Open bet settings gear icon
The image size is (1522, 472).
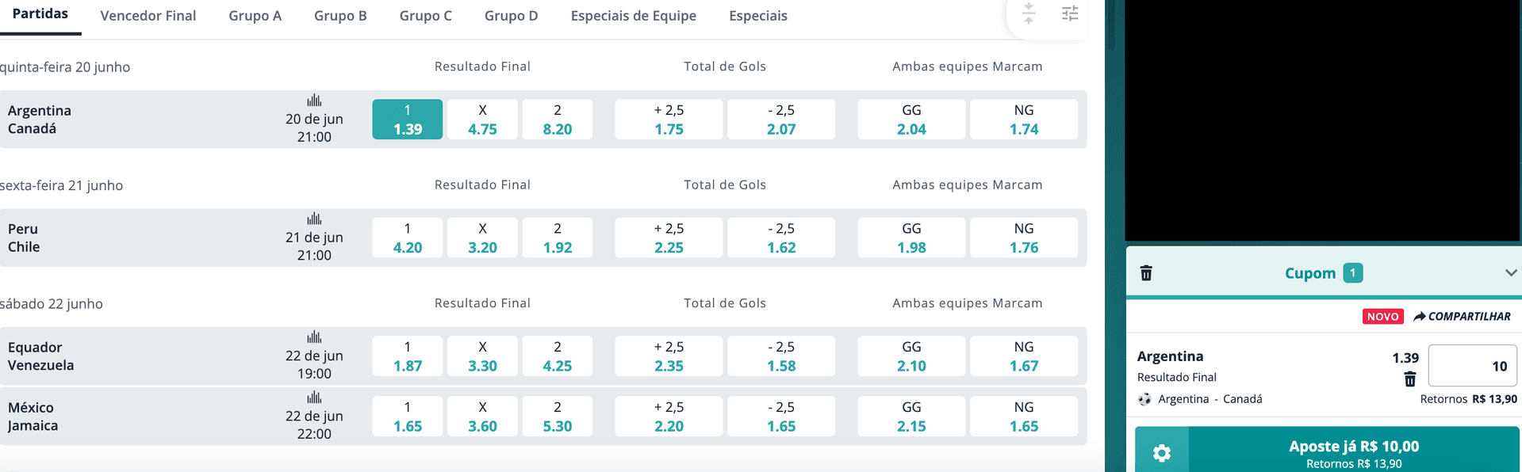[1162, 453]
